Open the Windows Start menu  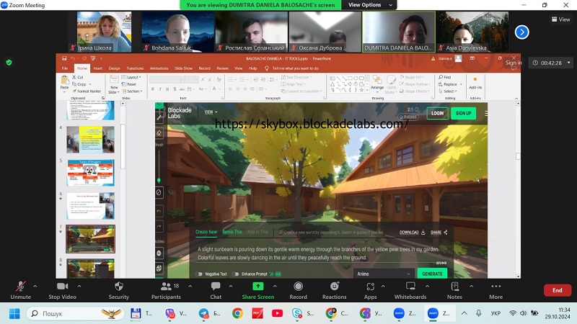click(14, 313)
